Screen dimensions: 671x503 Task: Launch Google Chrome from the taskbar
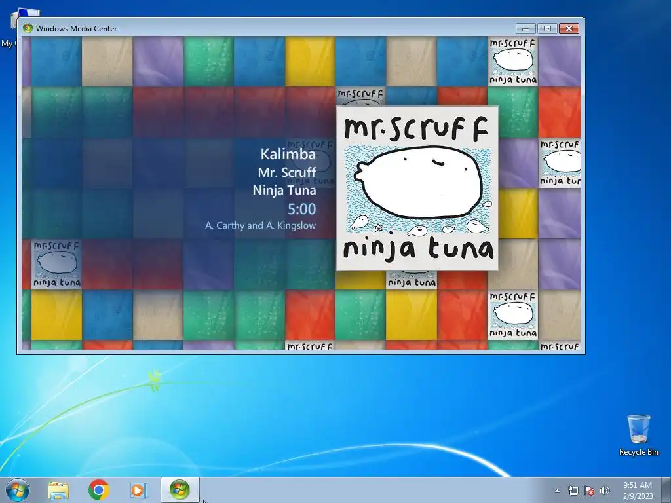point(98,490)
